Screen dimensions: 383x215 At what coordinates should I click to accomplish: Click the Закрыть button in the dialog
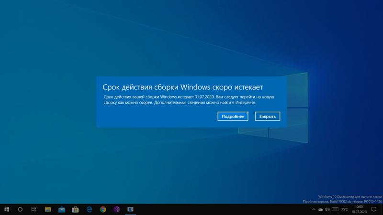click(268, 116)
